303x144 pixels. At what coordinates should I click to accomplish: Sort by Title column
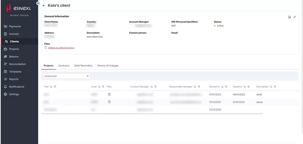click(51, 87)
